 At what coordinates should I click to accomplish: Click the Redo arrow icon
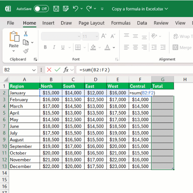(x=89, y=9)
